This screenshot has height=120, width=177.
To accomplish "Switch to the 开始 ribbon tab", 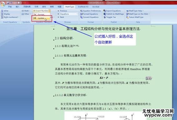I will click(x=10, y=7).
